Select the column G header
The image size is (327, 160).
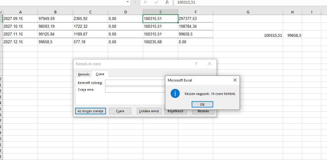(x=248, y=12)
